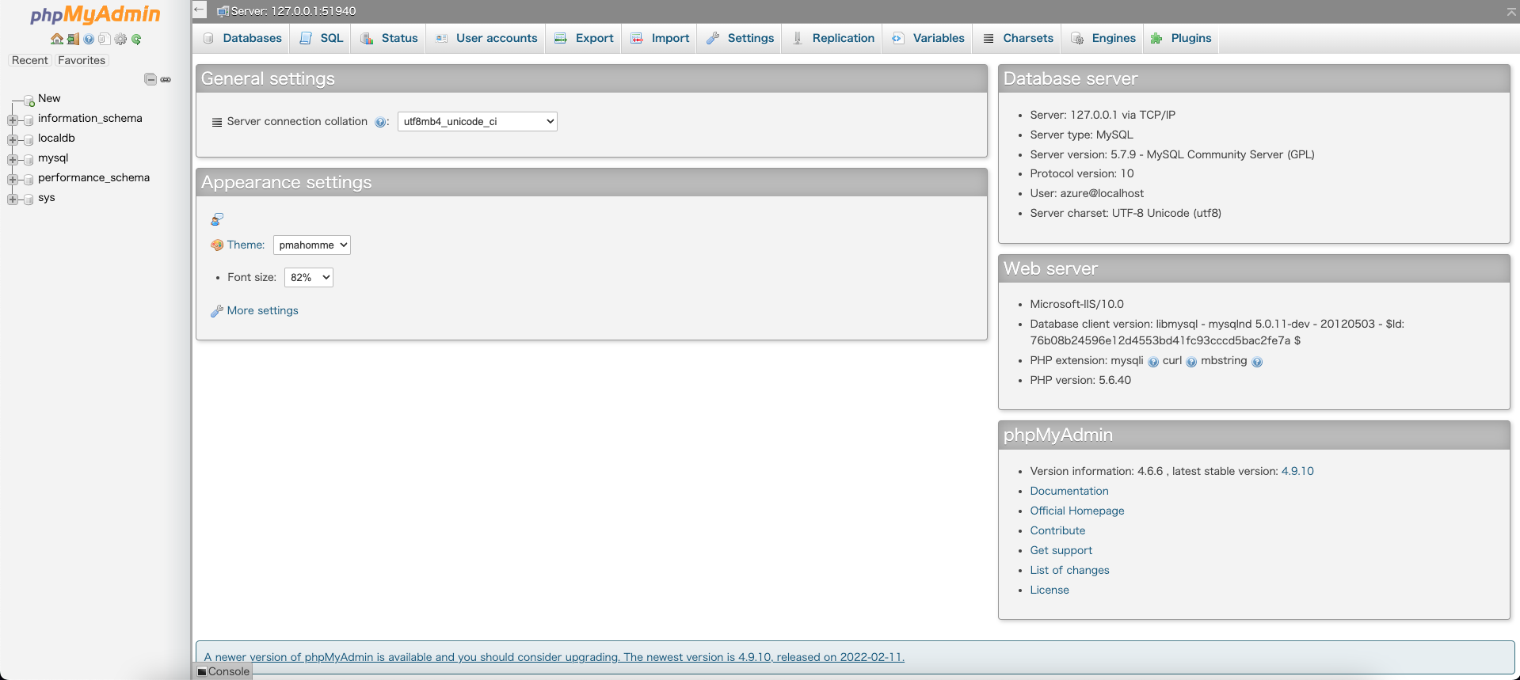Open the Documentation link
Image resolution: width=1520 pixels, height=680 pixels.
coord(1069,491)
